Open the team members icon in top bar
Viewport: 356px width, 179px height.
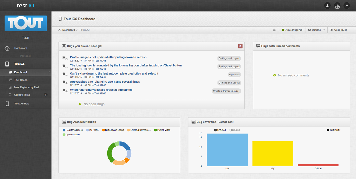[x=337, y=6]
